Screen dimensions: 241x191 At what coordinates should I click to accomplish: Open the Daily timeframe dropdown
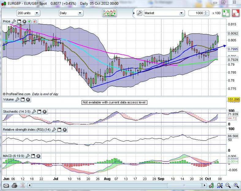(71, 13)
